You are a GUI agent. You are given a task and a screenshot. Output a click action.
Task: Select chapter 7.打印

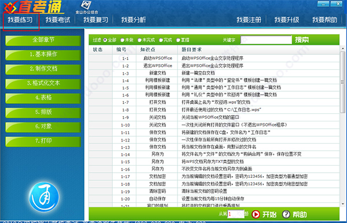[x=43, y=142]
